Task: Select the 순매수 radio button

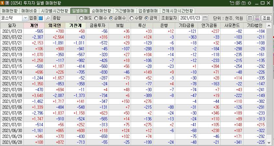Action: (111, 18)
